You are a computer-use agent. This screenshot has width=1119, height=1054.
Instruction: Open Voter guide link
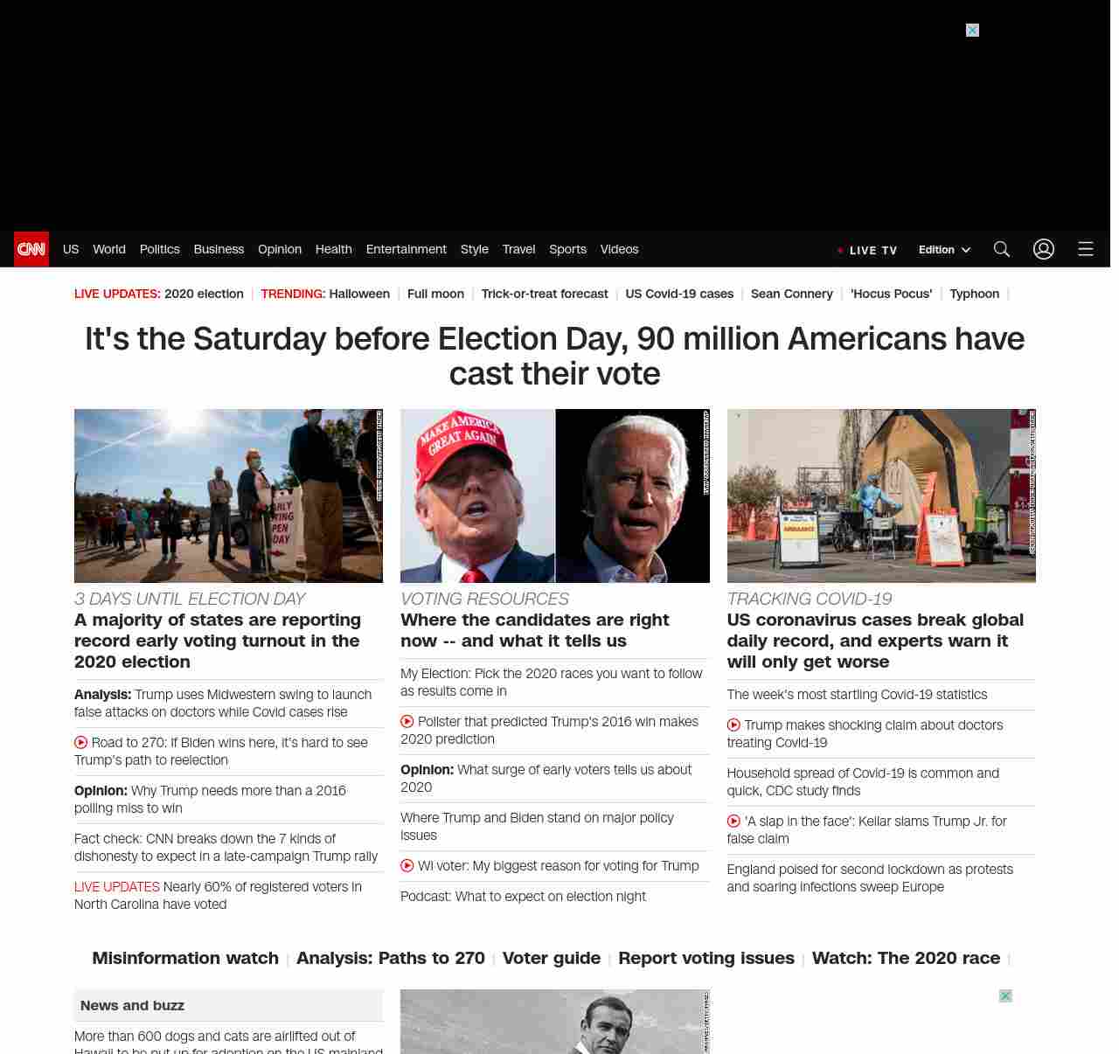551,958
